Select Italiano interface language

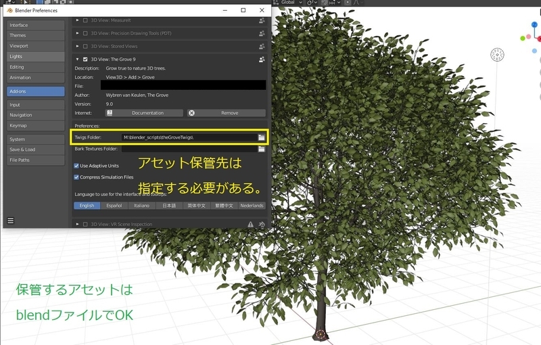142,206
